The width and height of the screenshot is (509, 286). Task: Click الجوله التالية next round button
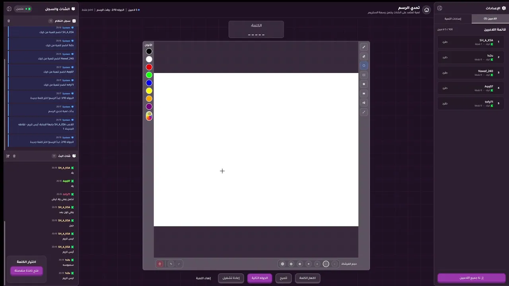(x=260, y=278)
